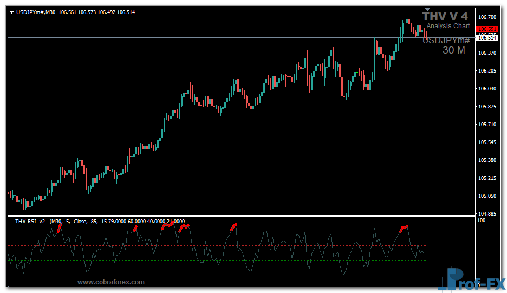Click 106.040 on the price axis
The height and width of the screenshot is (293, 507).
(x=487, y=89)
